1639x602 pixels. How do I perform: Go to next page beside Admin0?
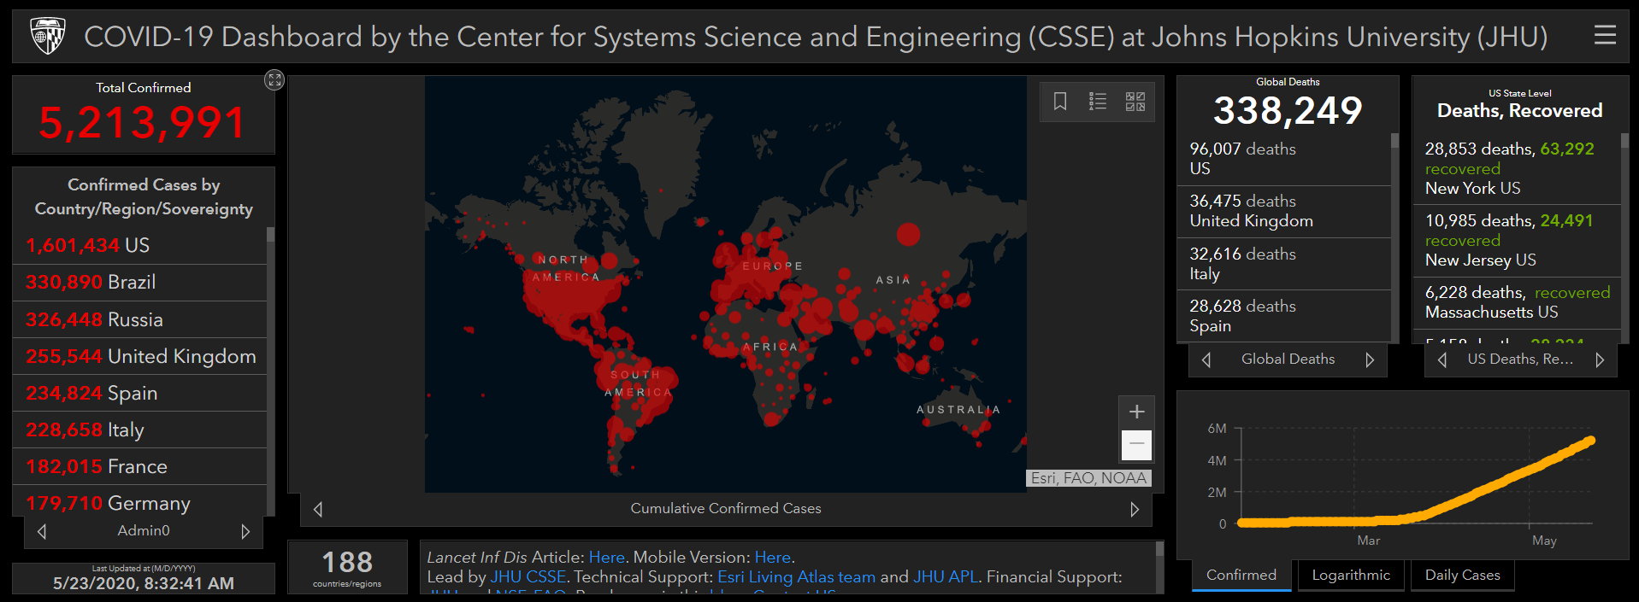click(x=245, y=531)
